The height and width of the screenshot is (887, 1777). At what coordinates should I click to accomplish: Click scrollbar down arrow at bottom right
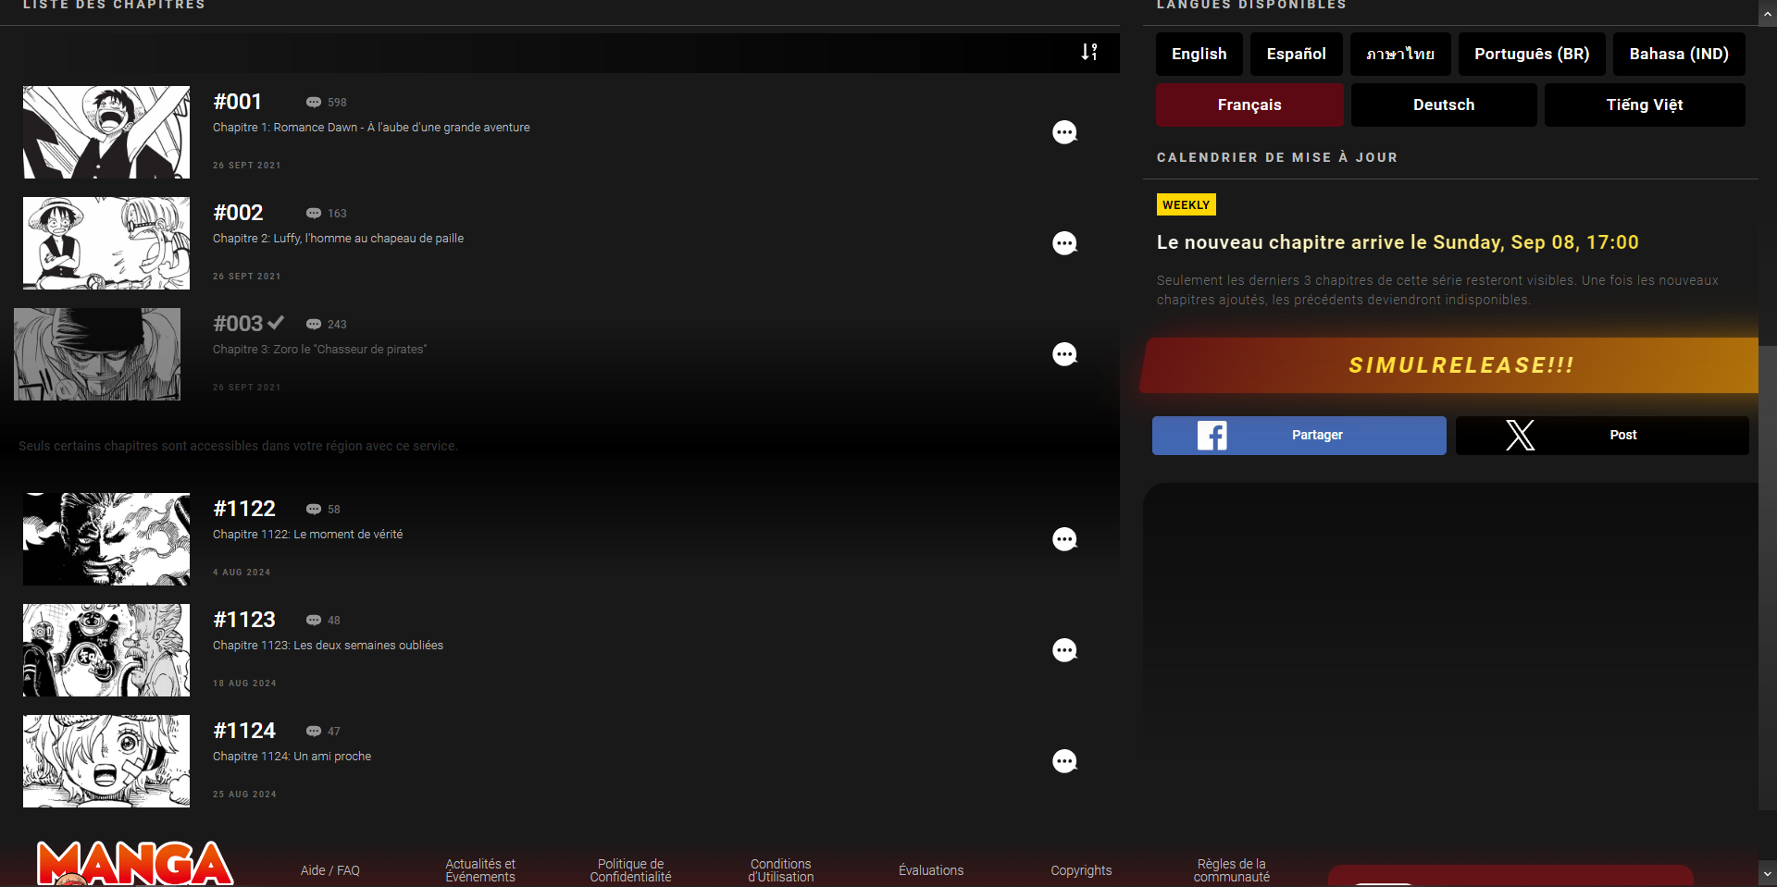coord(1767,872)
